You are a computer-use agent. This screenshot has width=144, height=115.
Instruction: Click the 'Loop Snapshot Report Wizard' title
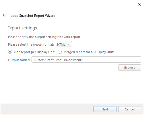point(33,16)
